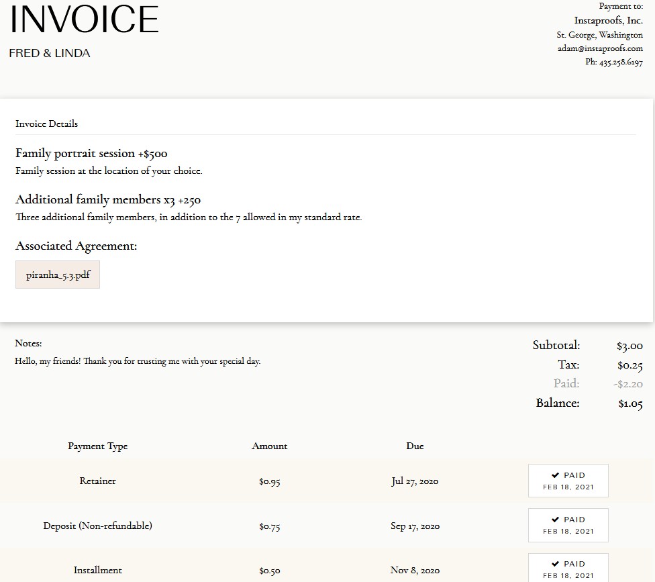
Task: Click the Paid amount -$2.20
Action: [x=628, y=384]
